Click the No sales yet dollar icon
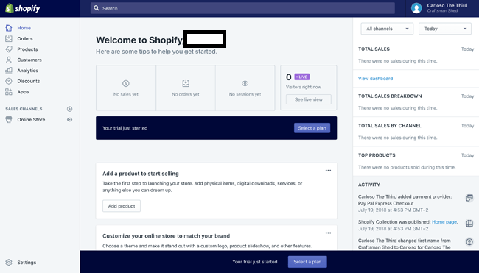The image size is (479, 273). (x=126, y=83)
